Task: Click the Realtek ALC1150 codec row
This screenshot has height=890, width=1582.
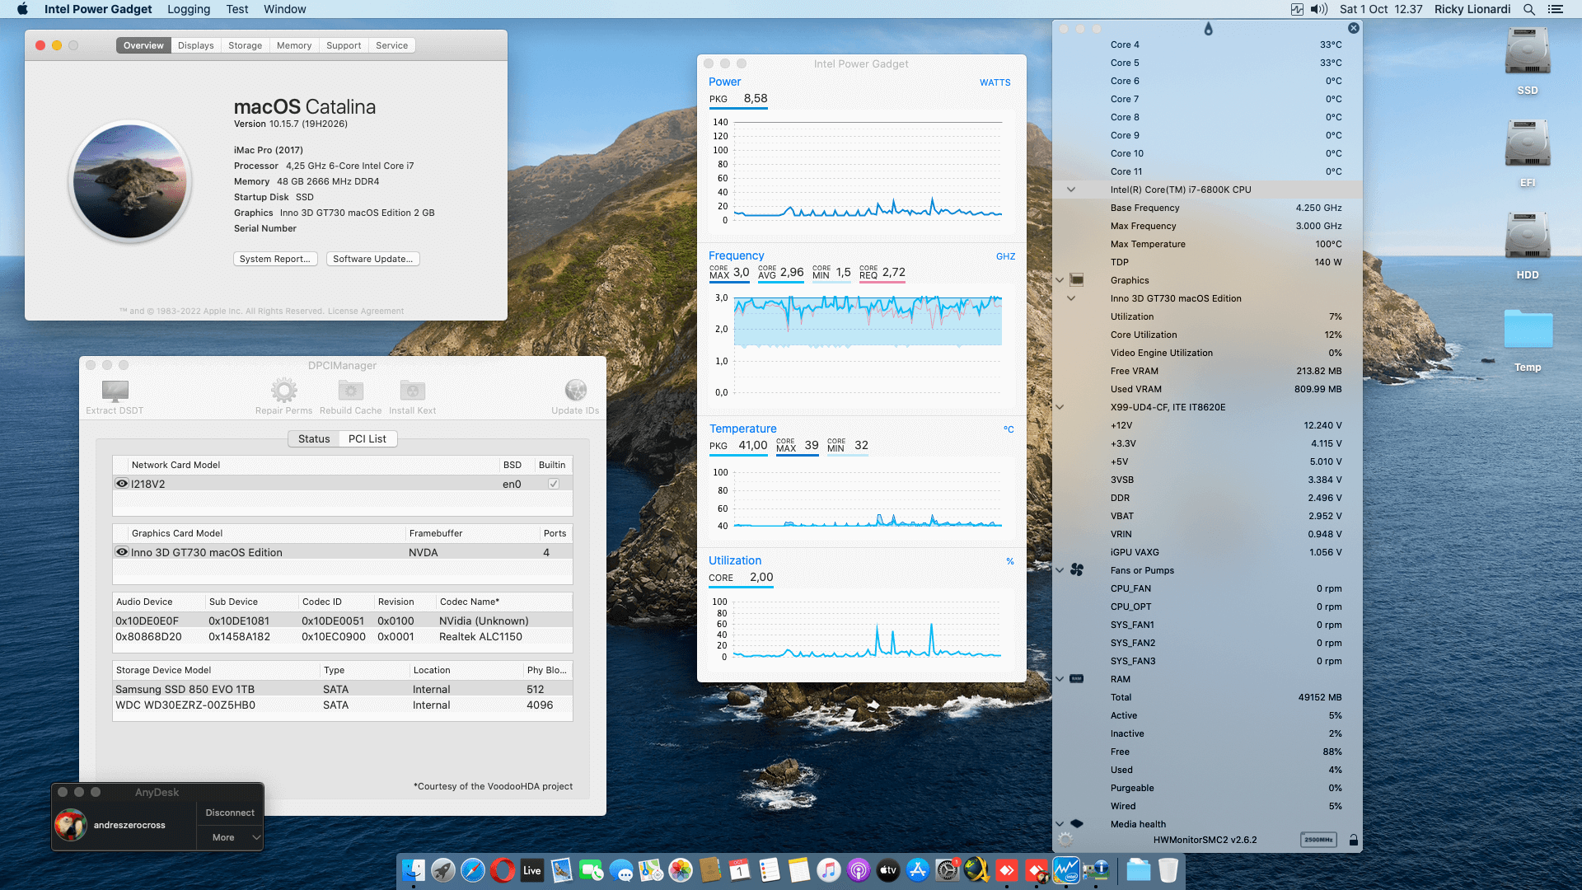Action: [343, 636]
